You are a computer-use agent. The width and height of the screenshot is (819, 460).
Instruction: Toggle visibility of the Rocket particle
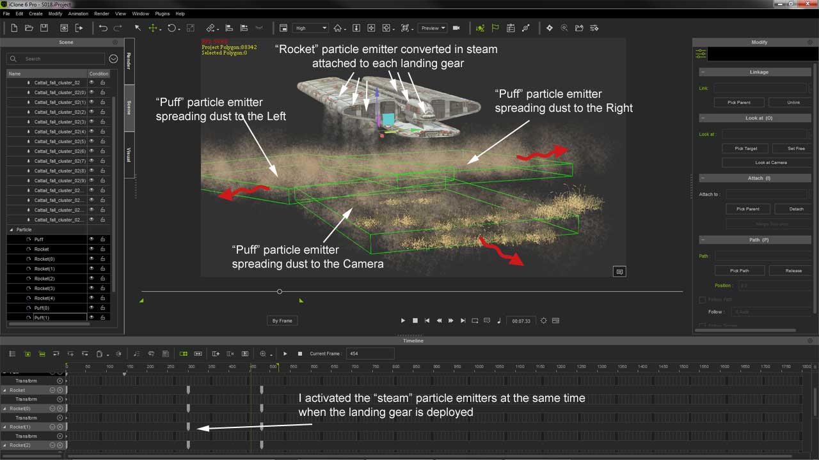click(91, 249)
